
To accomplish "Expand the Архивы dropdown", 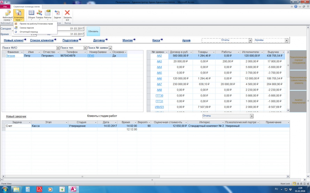I will pyautogui.click(x=286, y=40).
